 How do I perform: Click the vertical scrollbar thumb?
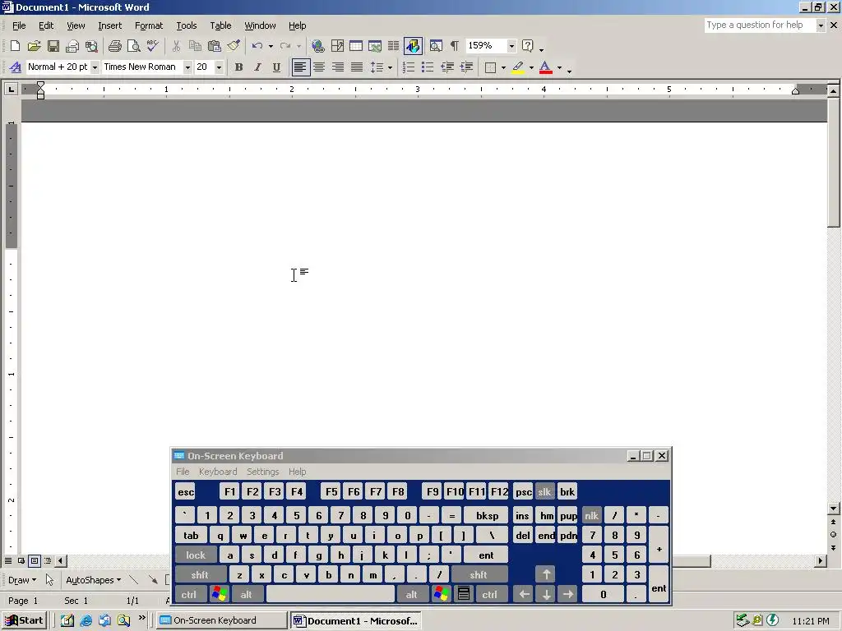click(x=834, y=164)
